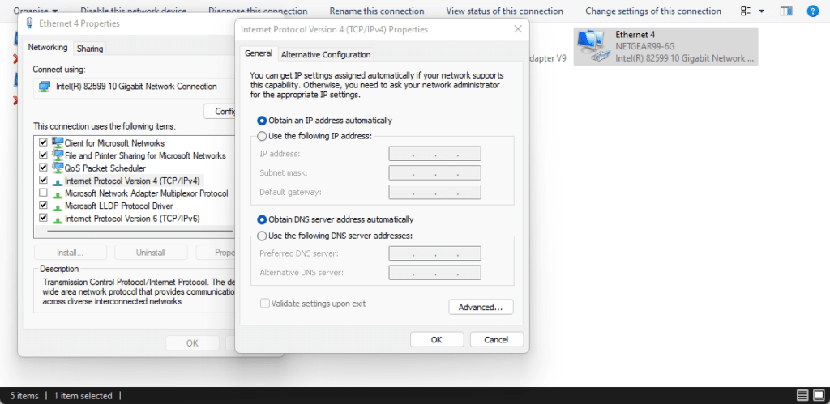Select Use the following DNS server addresses
This screenshot has width=830, height=404.
[x=262, y=236]
